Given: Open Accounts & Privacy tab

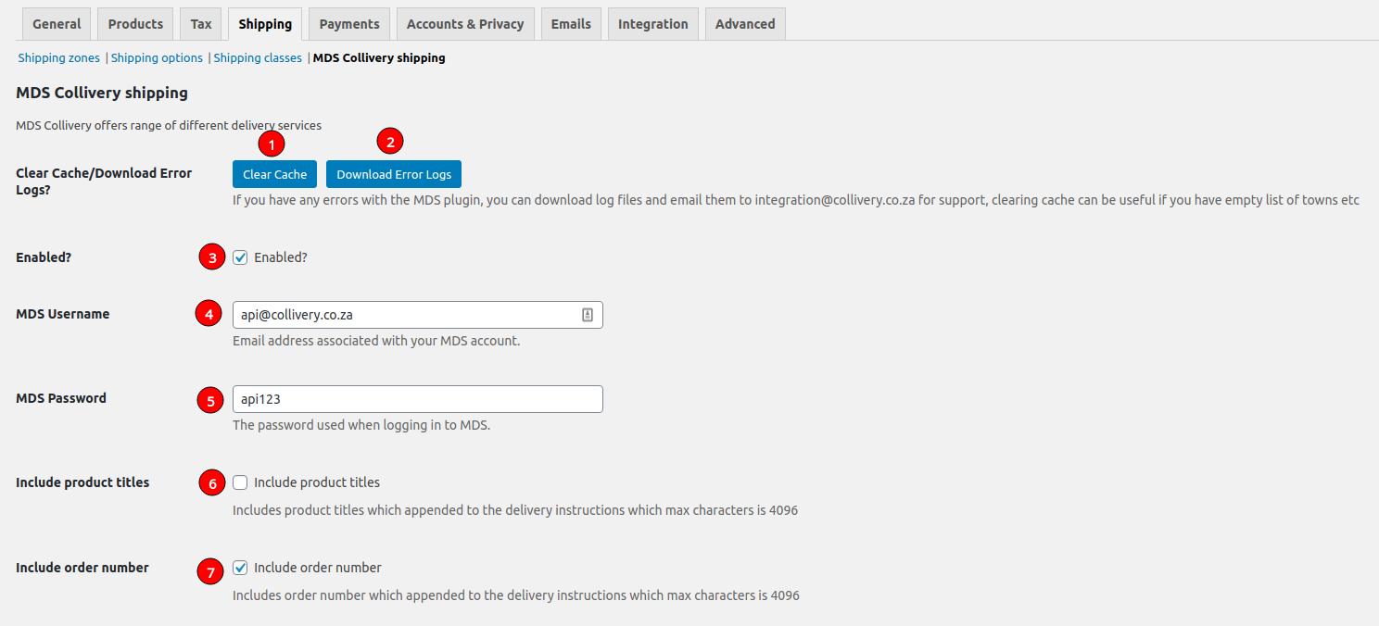Looking at the screenshot, I should coord(465,24).
